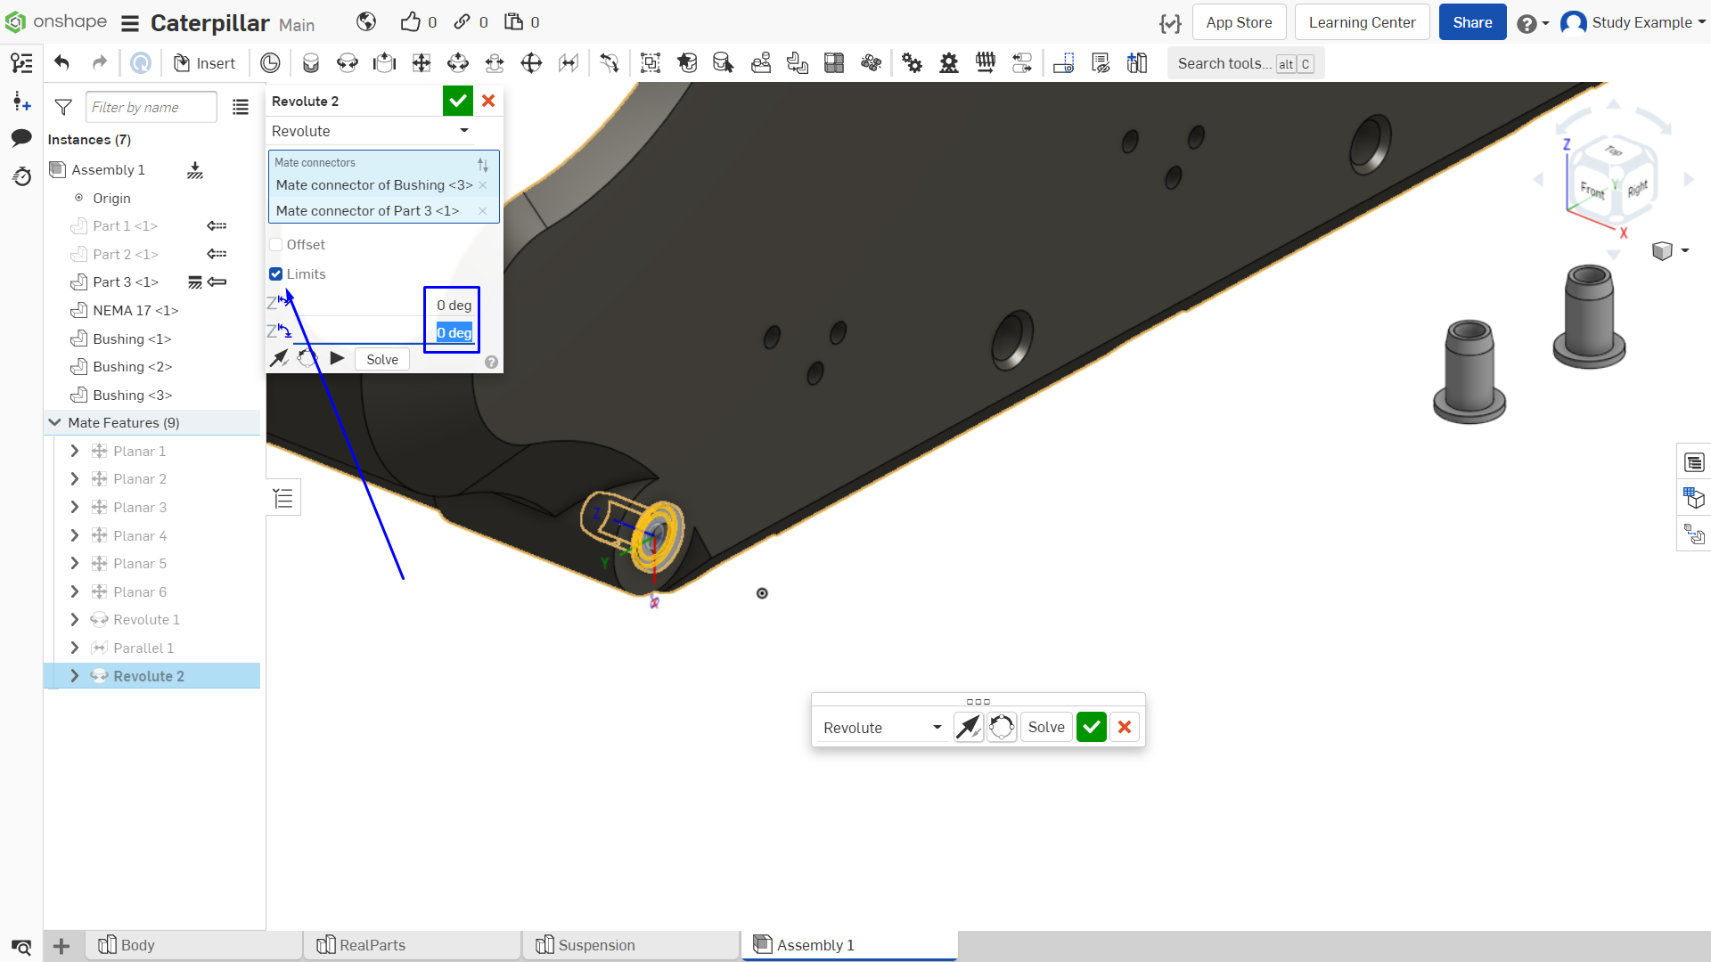Click Insert in the toolbar

click(204, 62)
